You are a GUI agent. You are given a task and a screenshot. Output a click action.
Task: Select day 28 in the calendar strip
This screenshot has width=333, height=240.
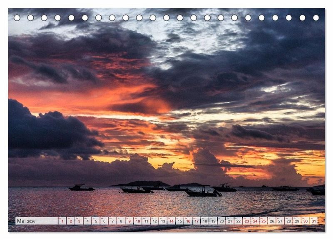[289, 221]
